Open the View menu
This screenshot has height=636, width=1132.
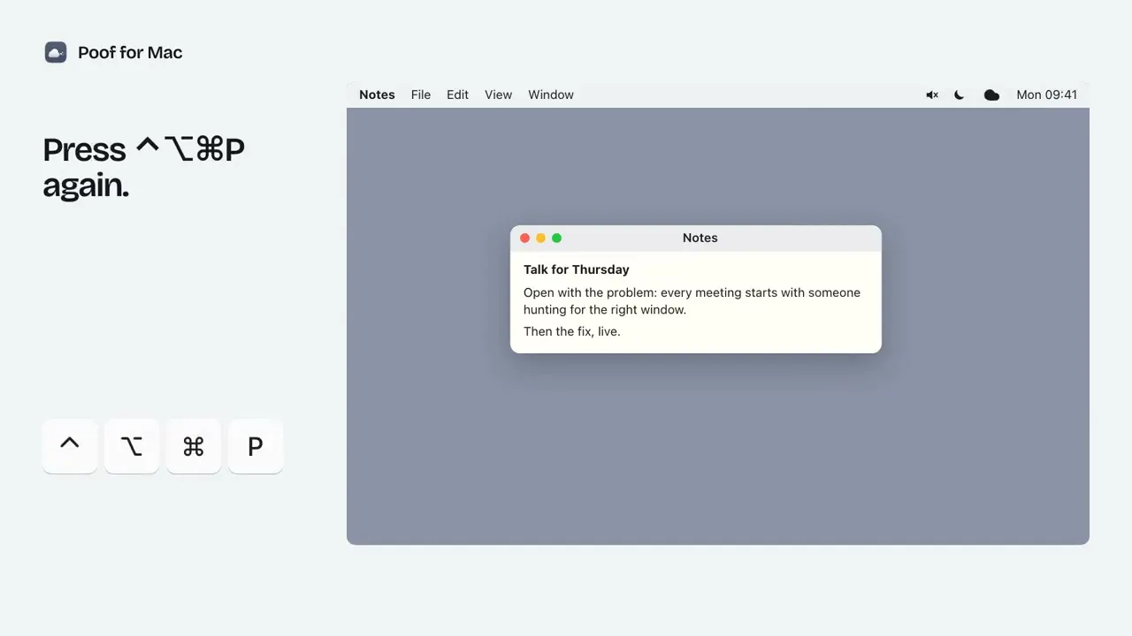[x=499, y=95]
